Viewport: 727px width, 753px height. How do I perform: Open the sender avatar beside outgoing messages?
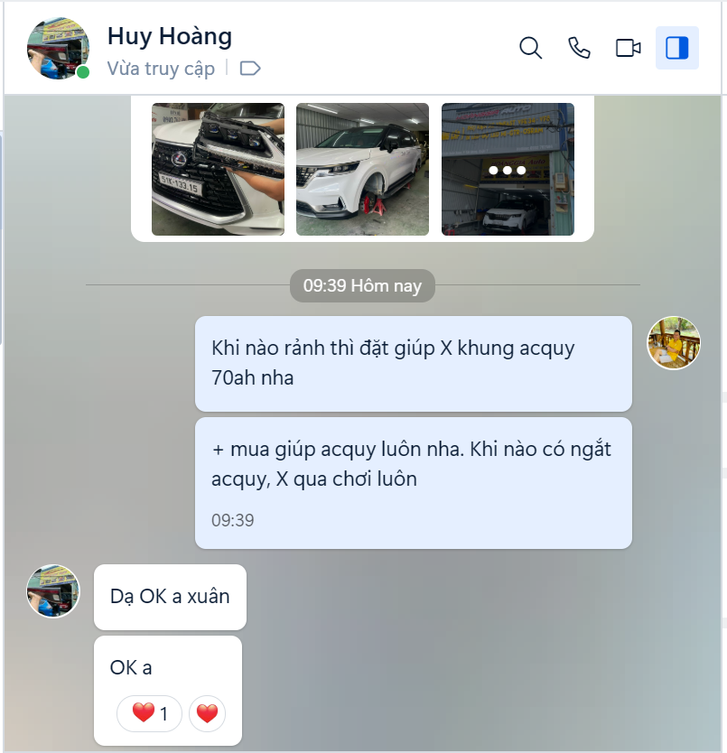(x=674, y=343)
